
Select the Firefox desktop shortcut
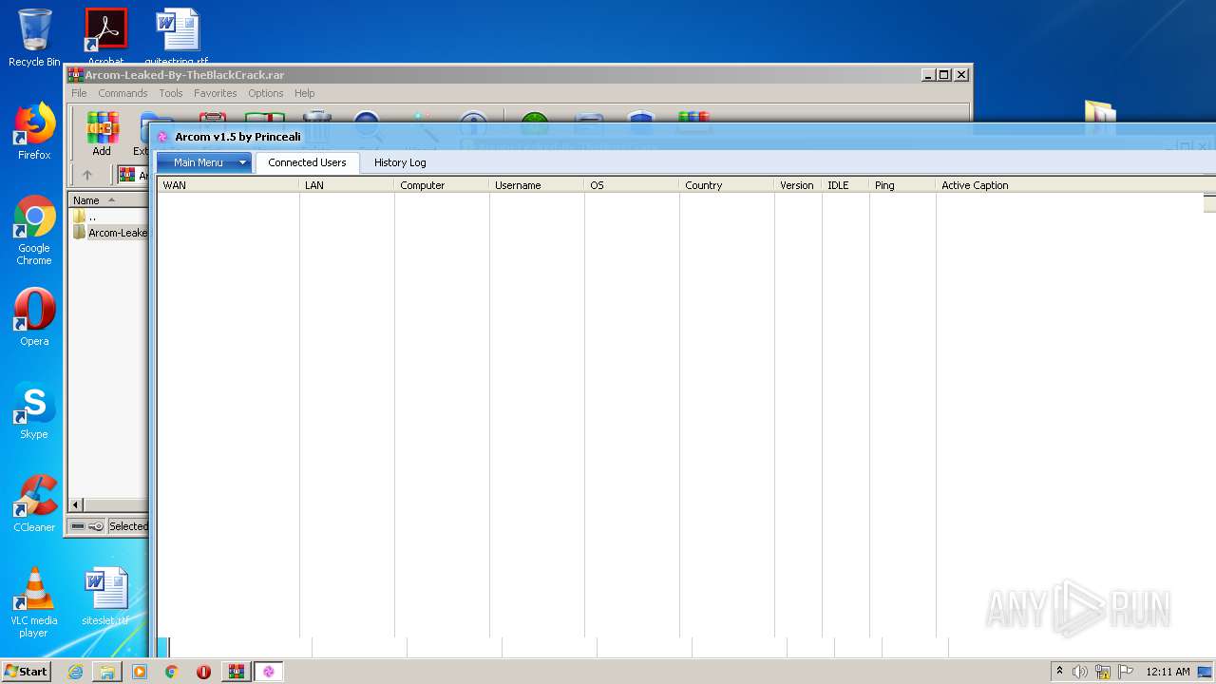(x=34, y=132)
